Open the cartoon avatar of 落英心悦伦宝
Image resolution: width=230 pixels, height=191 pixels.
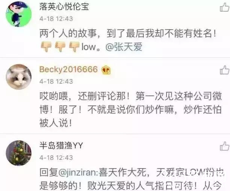click(x=19, y=14)
